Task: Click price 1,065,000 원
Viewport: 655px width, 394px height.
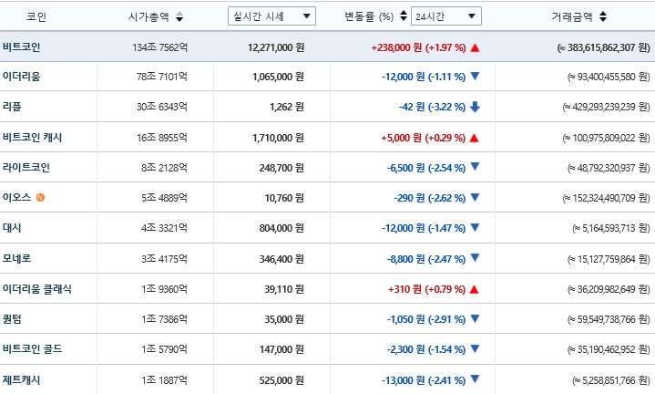Action: point(278,77)
